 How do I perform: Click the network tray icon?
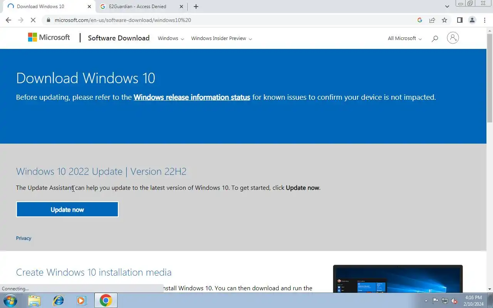445,301
